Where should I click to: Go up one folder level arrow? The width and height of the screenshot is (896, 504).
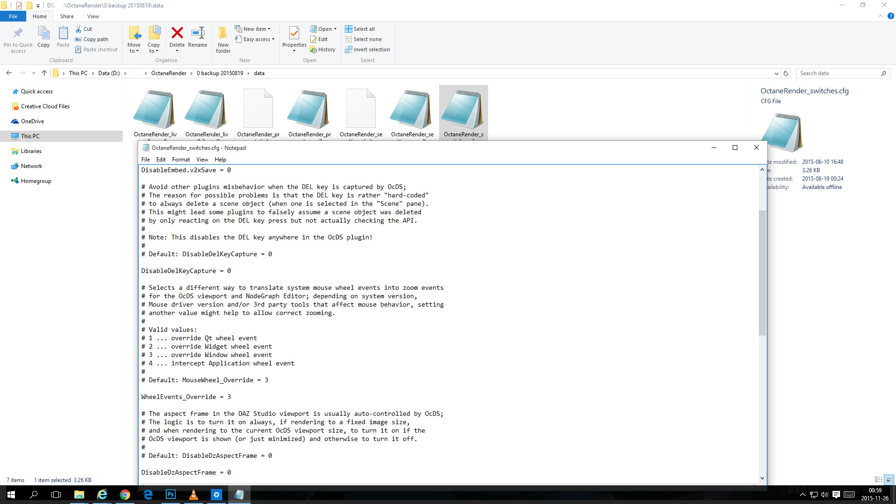(44, 73)
